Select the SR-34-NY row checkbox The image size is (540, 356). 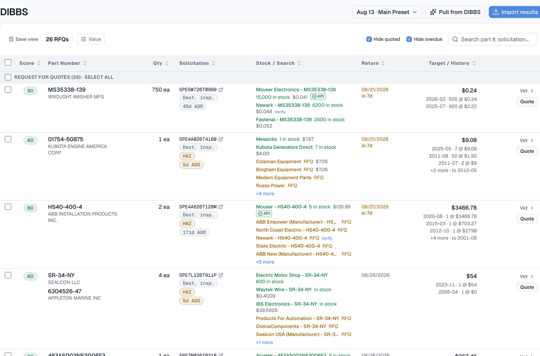tap(8, 275)
